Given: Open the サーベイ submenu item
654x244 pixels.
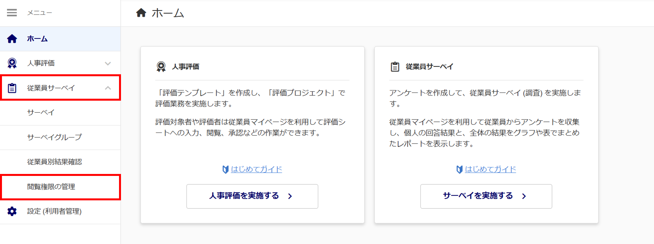Looking at the screenshot, I should pos(41,113).
